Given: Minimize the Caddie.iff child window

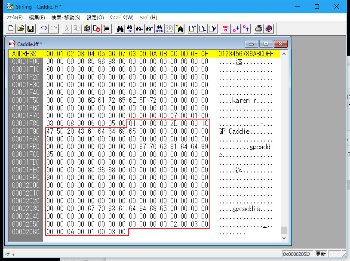Looking at the screenshot, I should (252, 44).
